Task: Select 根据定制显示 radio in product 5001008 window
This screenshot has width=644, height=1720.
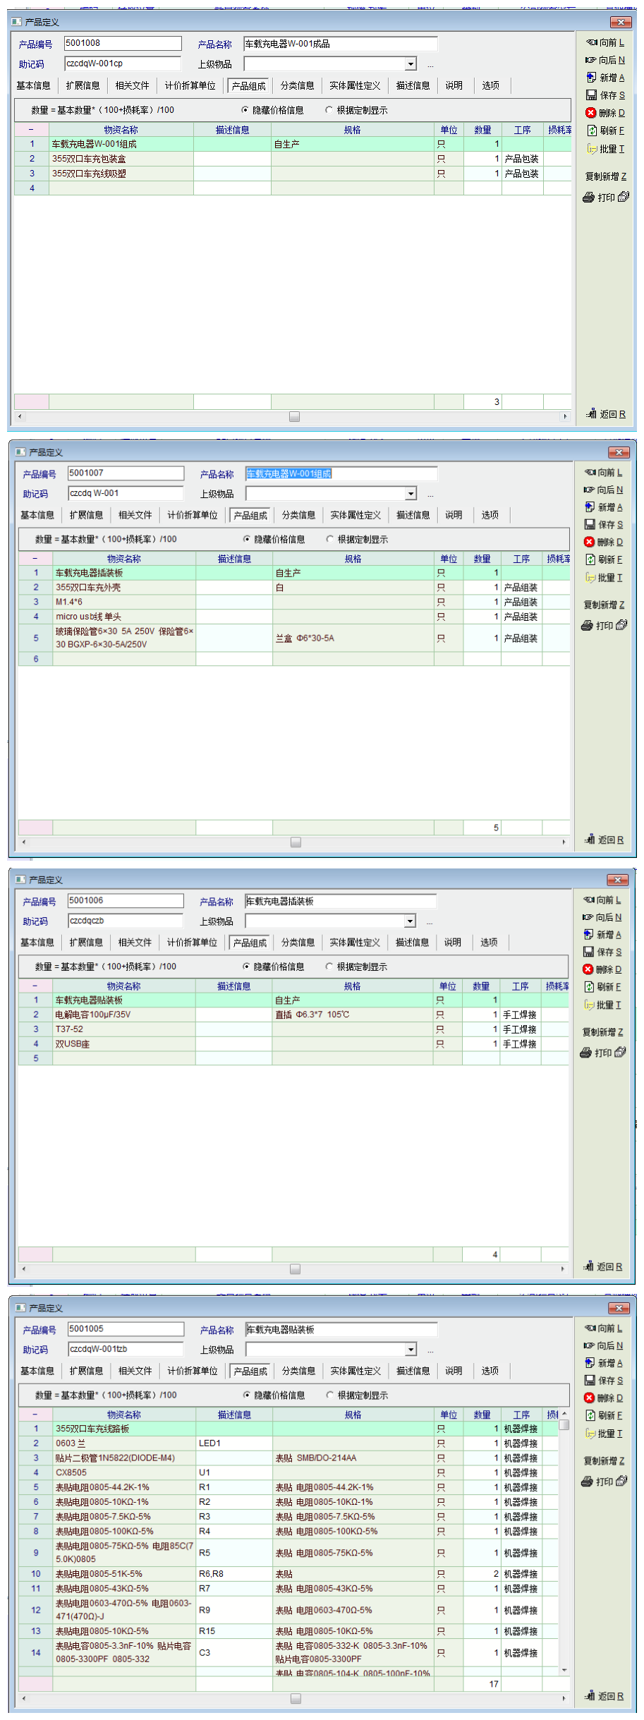Action: (x=329, y=110)
